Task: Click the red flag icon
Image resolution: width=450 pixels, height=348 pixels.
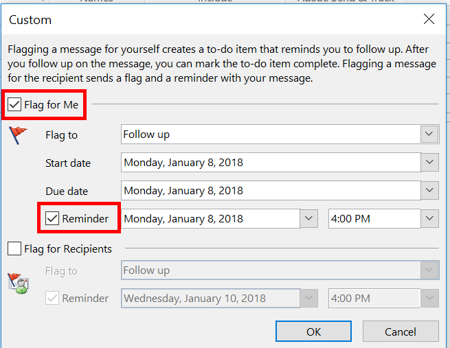Action: [19, 135]
